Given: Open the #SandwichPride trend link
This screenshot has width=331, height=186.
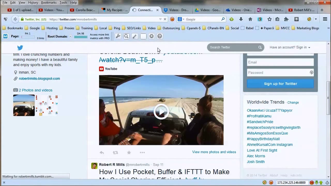Looking at the screenshot, I should [x=260, y=122].
